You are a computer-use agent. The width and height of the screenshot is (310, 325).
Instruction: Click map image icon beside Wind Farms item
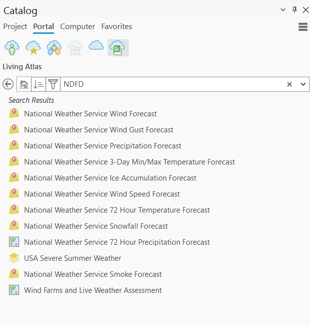click(14, 290)
